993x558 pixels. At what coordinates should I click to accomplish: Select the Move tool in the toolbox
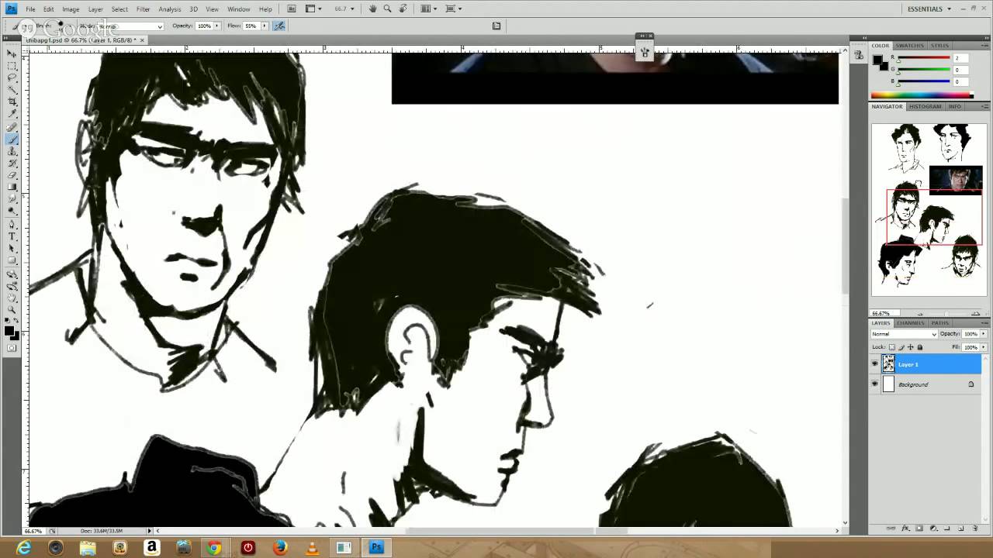[12, 53]
